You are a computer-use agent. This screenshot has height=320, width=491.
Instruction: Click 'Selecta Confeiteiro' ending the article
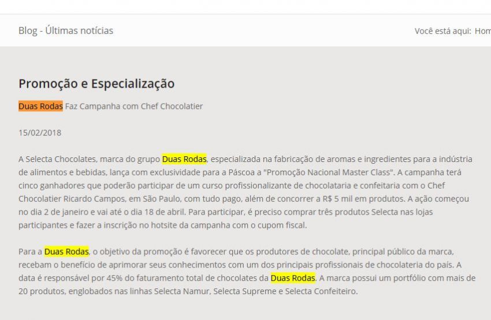[x=321, y=291]
